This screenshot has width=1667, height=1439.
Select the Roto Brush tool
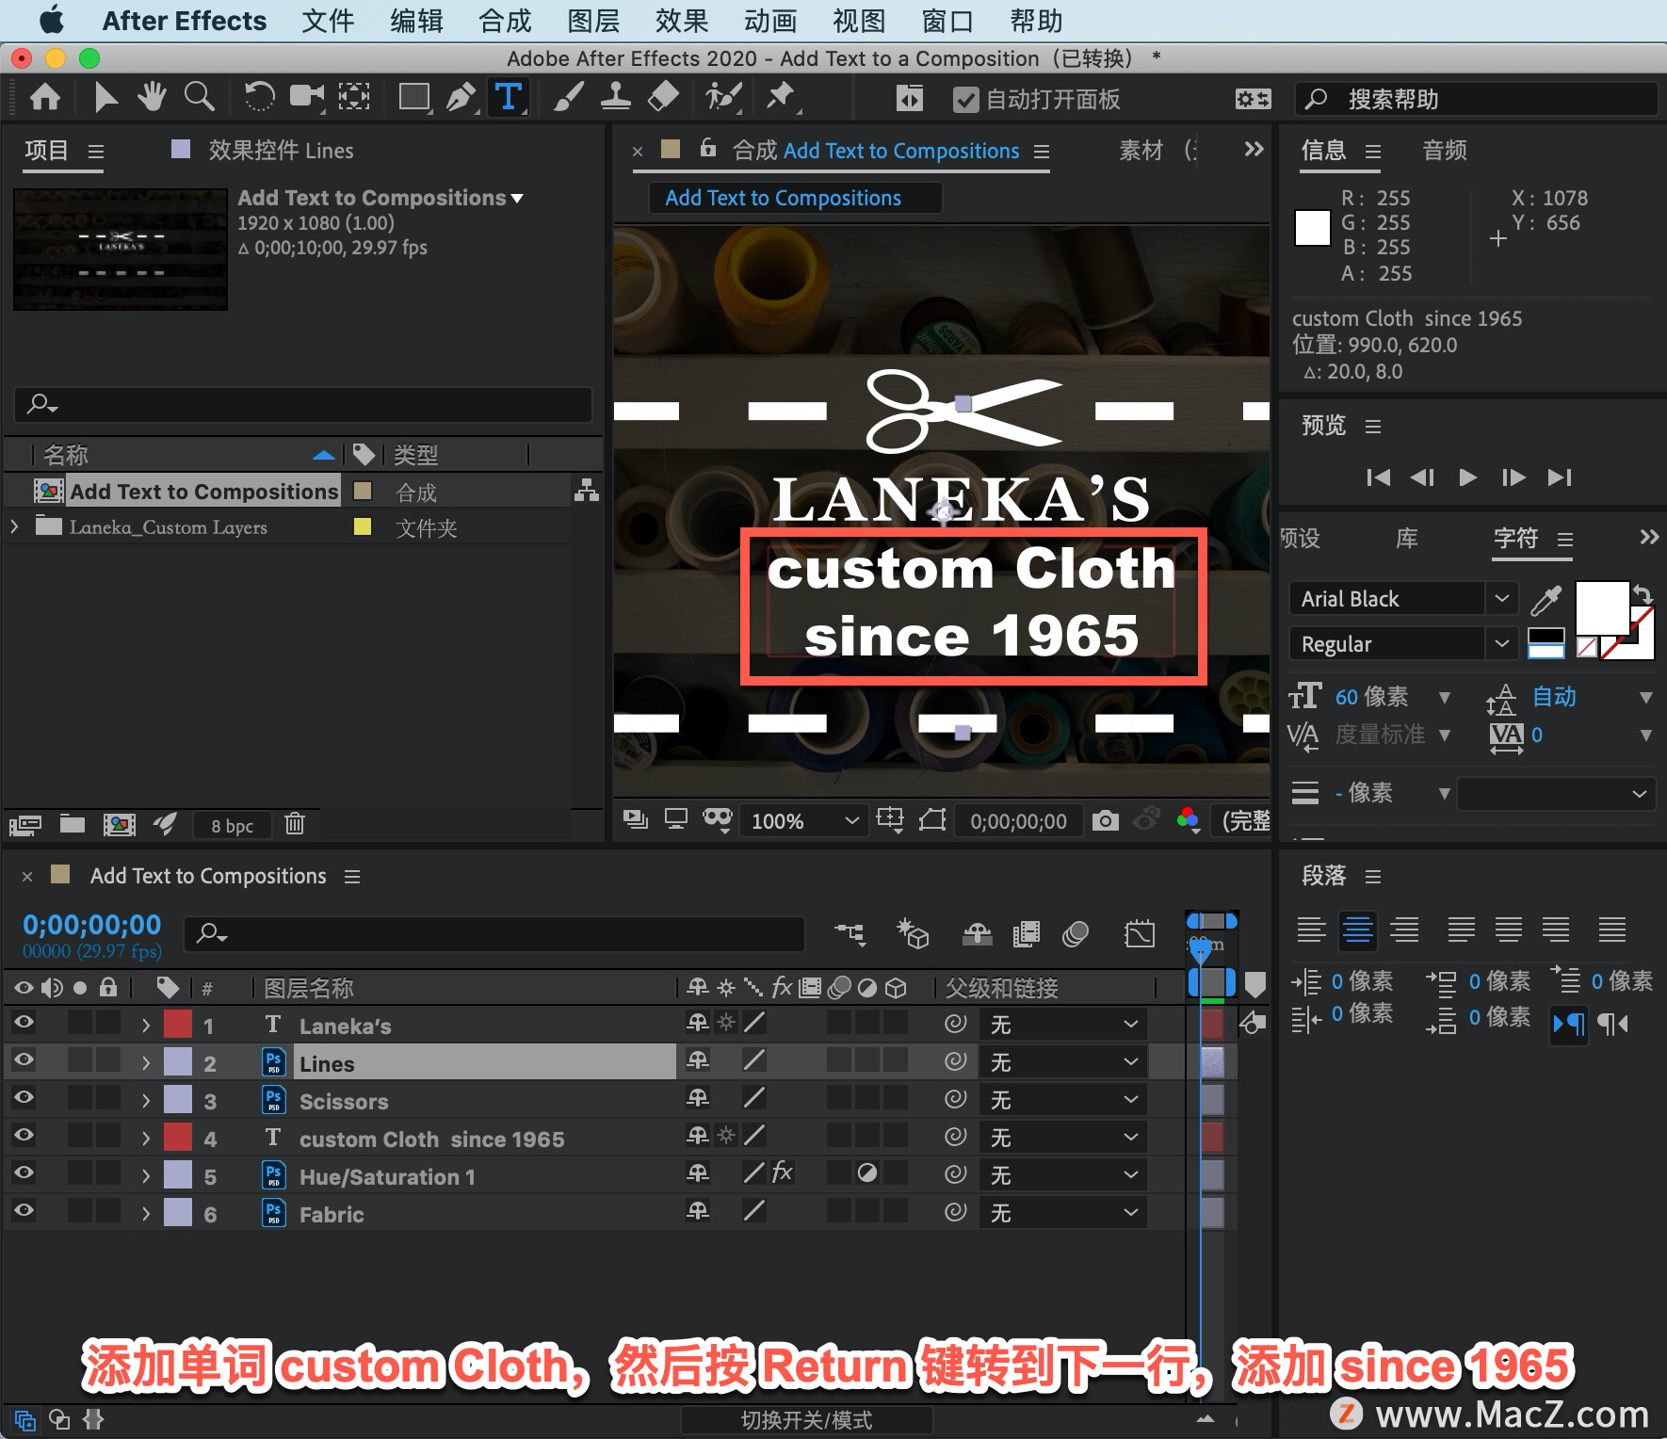pos(723,97)
